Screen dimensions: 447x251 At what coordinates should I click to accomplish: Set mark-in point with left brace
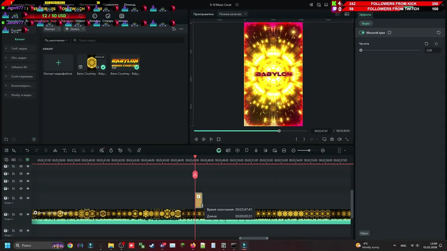(296, 139)
